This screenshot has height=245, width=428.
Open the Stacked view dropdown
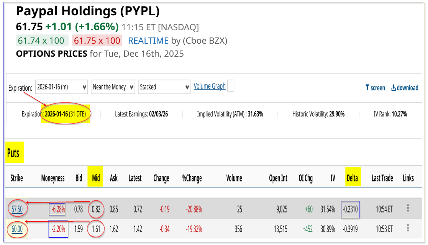164,87
